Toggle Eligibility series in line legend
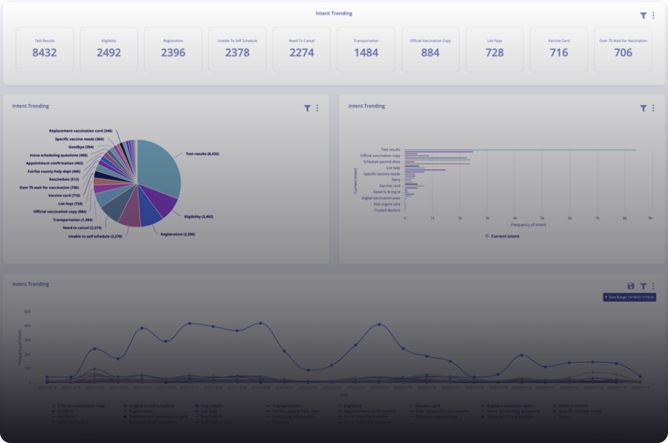The height and width of the screenshot is (443, 668). click(350, 406)
